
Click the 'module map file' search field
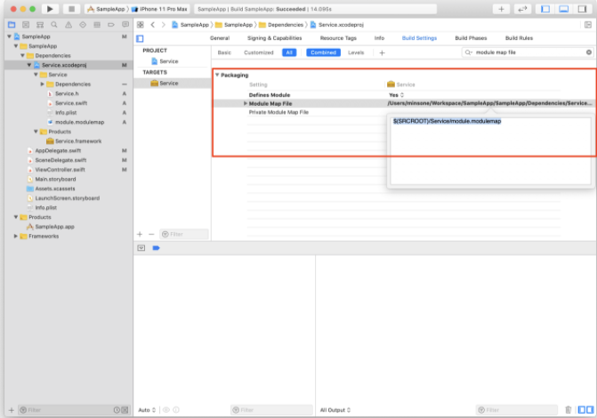coord(528,52)
